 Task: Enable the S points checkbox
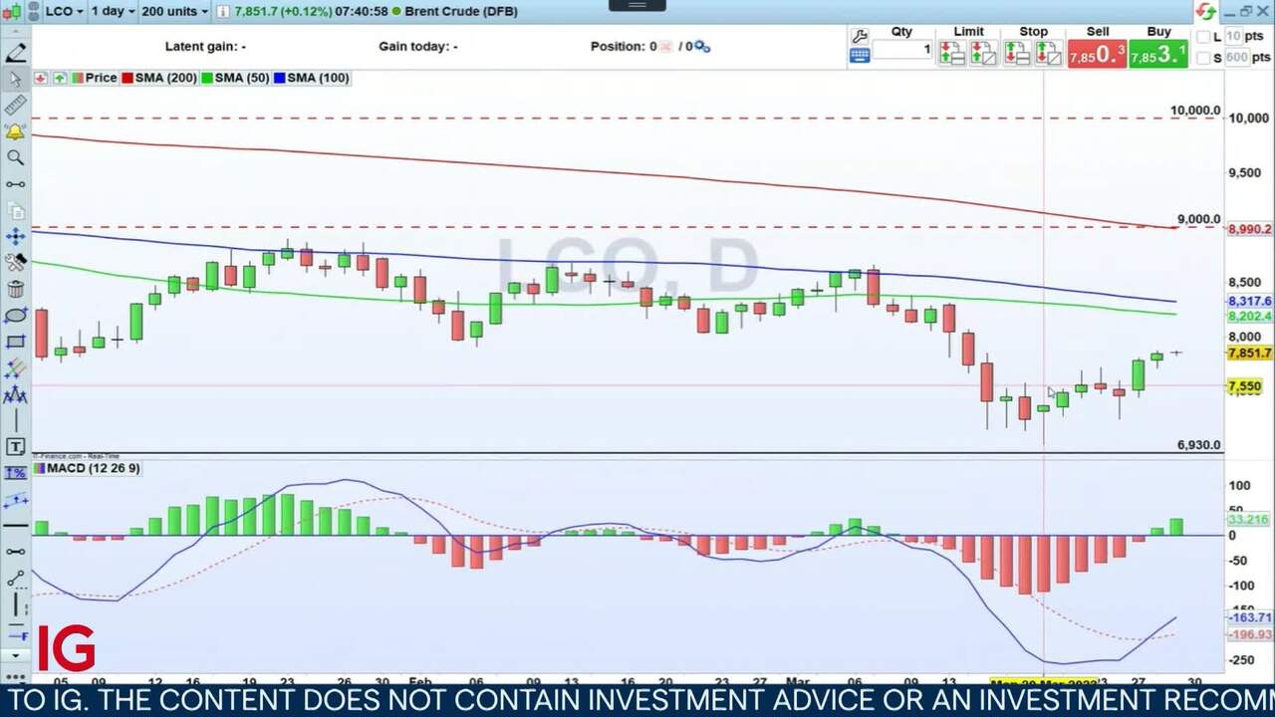pos(1203,58)
